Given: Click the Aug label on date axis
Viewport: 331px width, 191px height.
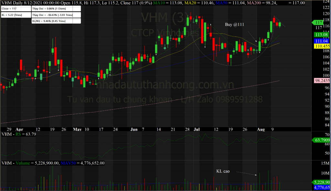Looking at the screenshot, I should coord(261,129).
